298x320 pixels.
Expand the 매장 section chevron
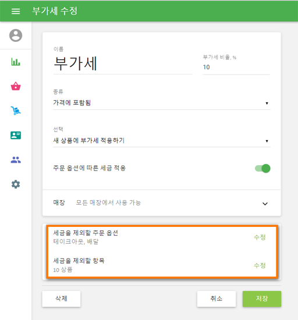tap(265, 204)
